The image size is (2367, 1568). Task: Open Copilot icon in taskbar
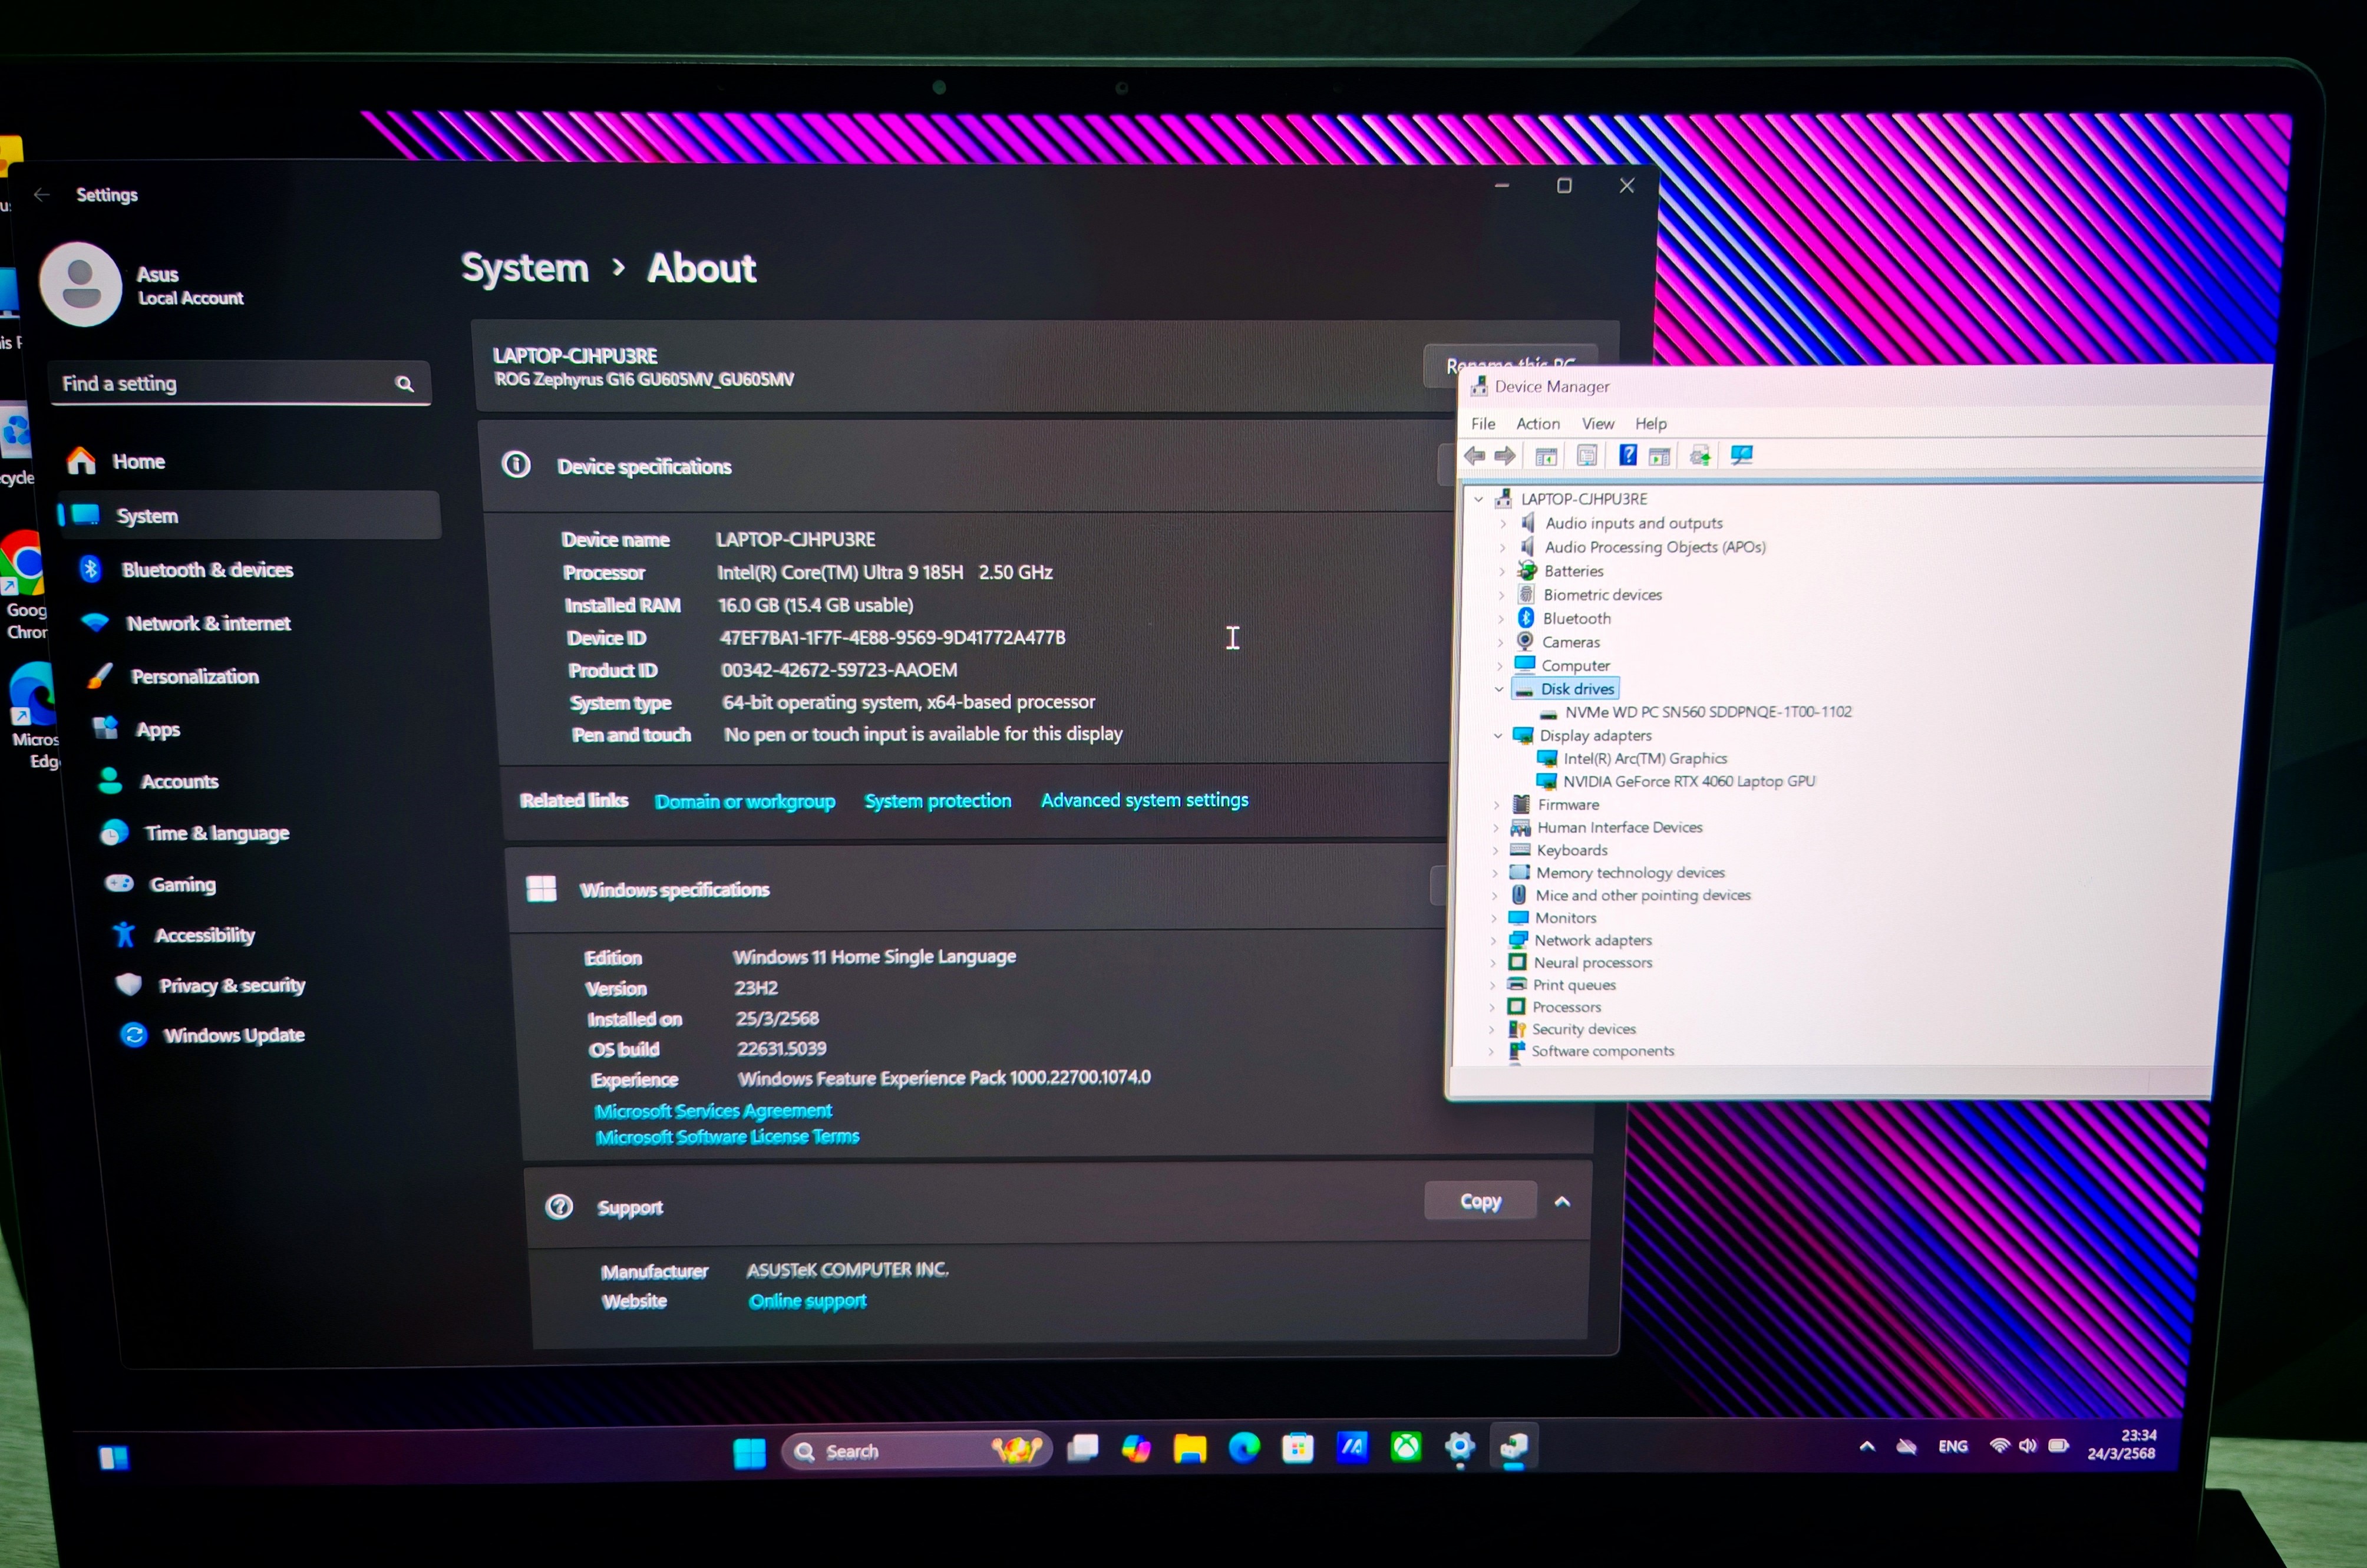click(1136, 1448)
